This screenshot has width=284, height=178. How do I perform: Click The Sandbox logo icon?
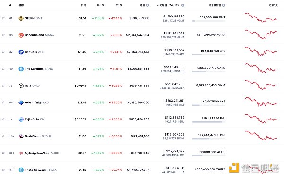pos(21,69)
